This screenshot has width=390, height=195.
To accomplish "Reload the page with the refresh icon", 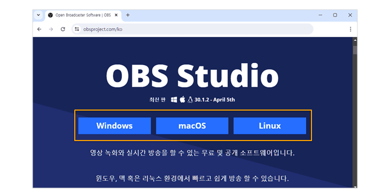I will [x=63, y=29].
